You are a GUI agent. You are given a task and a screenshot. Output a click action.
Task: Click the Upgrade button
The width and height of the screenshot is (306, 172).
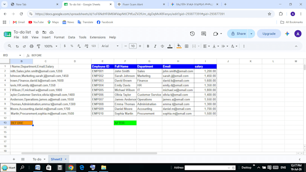pos(269,34)
